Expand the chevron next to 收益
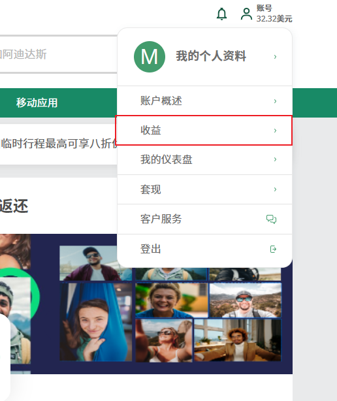Image resolution: width=337 pixels, height=401 pixels. [x=275, y=131]
